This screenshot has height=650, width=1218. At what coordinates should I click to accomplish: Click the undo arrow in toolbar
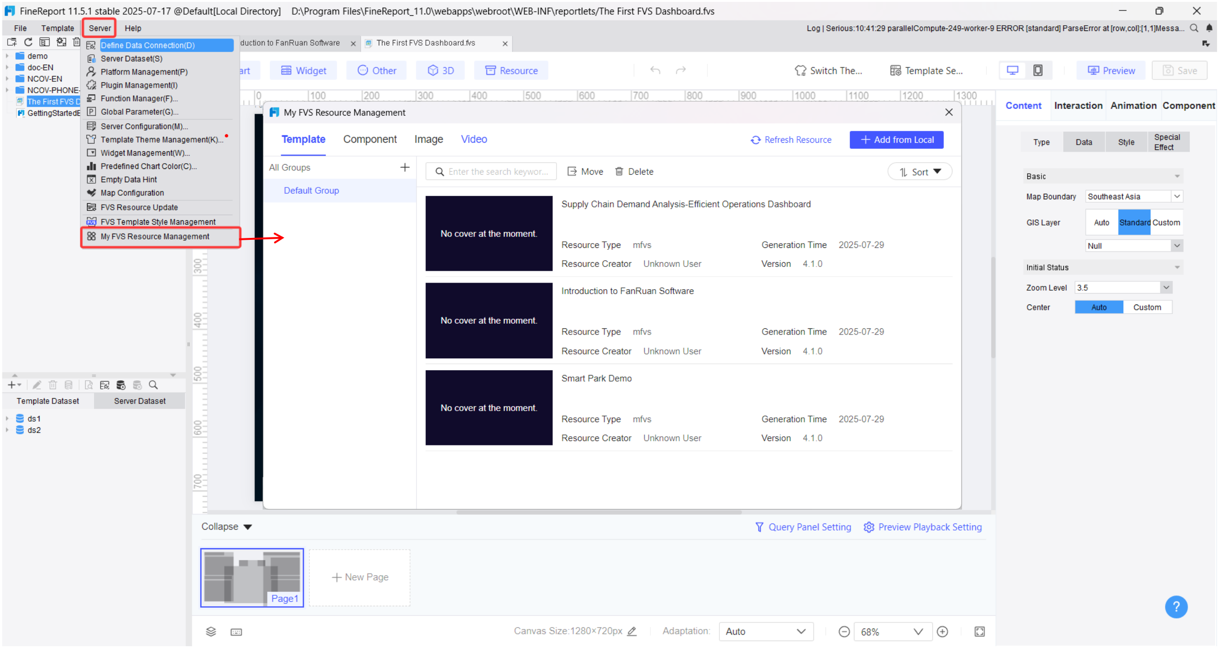pos(655,70)
